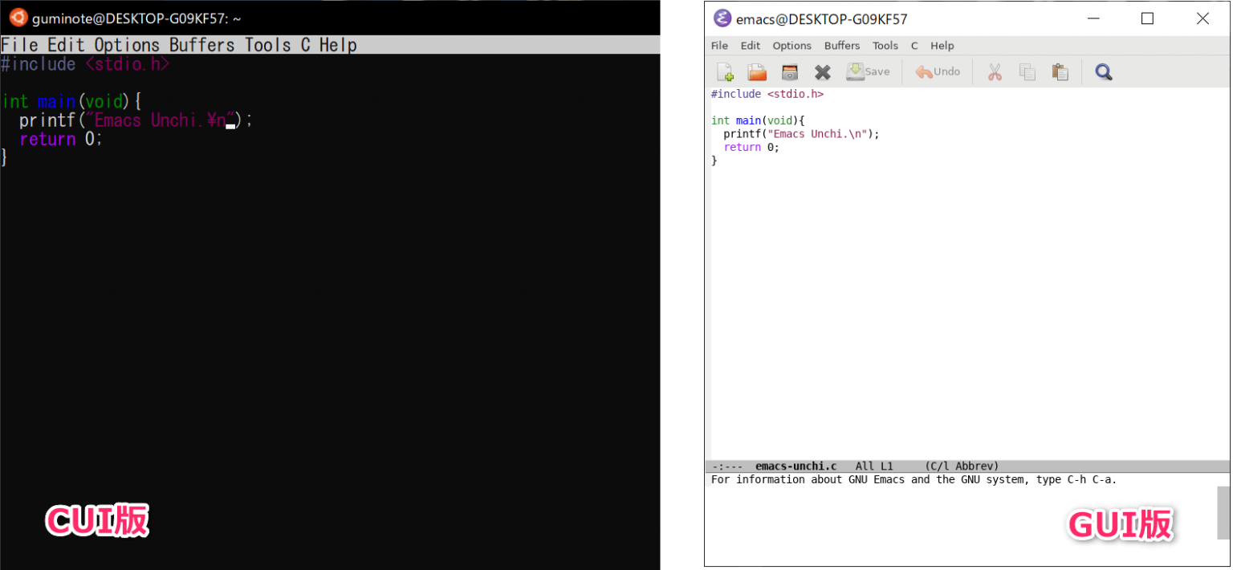Click the emacs-unchi.c buffer name in mode line
Viewport: 1233px width, 570px height.
796,466
